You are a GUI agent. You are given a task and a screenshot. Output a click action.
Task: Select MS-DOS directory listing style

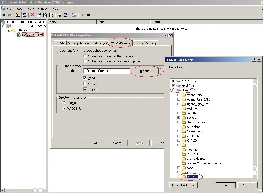coord(64,108)
